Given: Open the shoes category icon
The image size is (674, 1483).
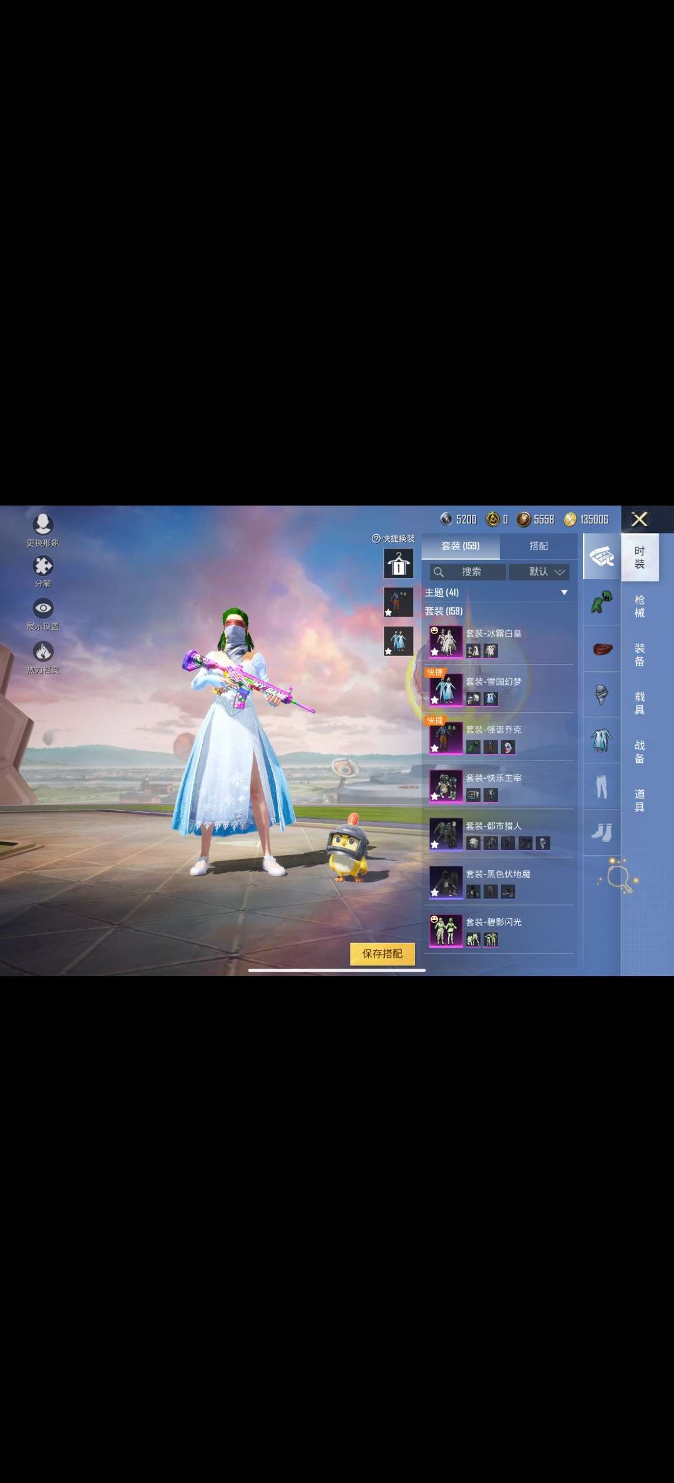Looking at the screenshot, I should (x=602, y=833).
